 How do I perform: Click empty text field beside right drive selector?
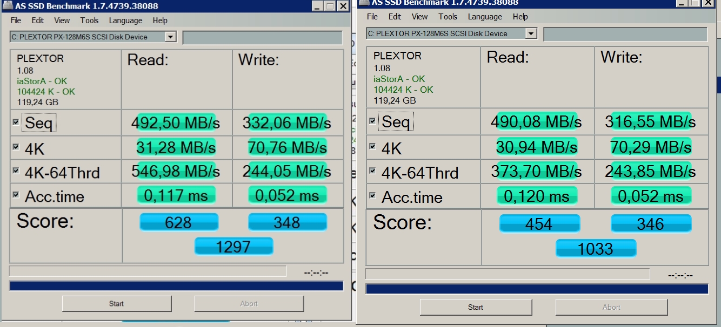point(625,34)
